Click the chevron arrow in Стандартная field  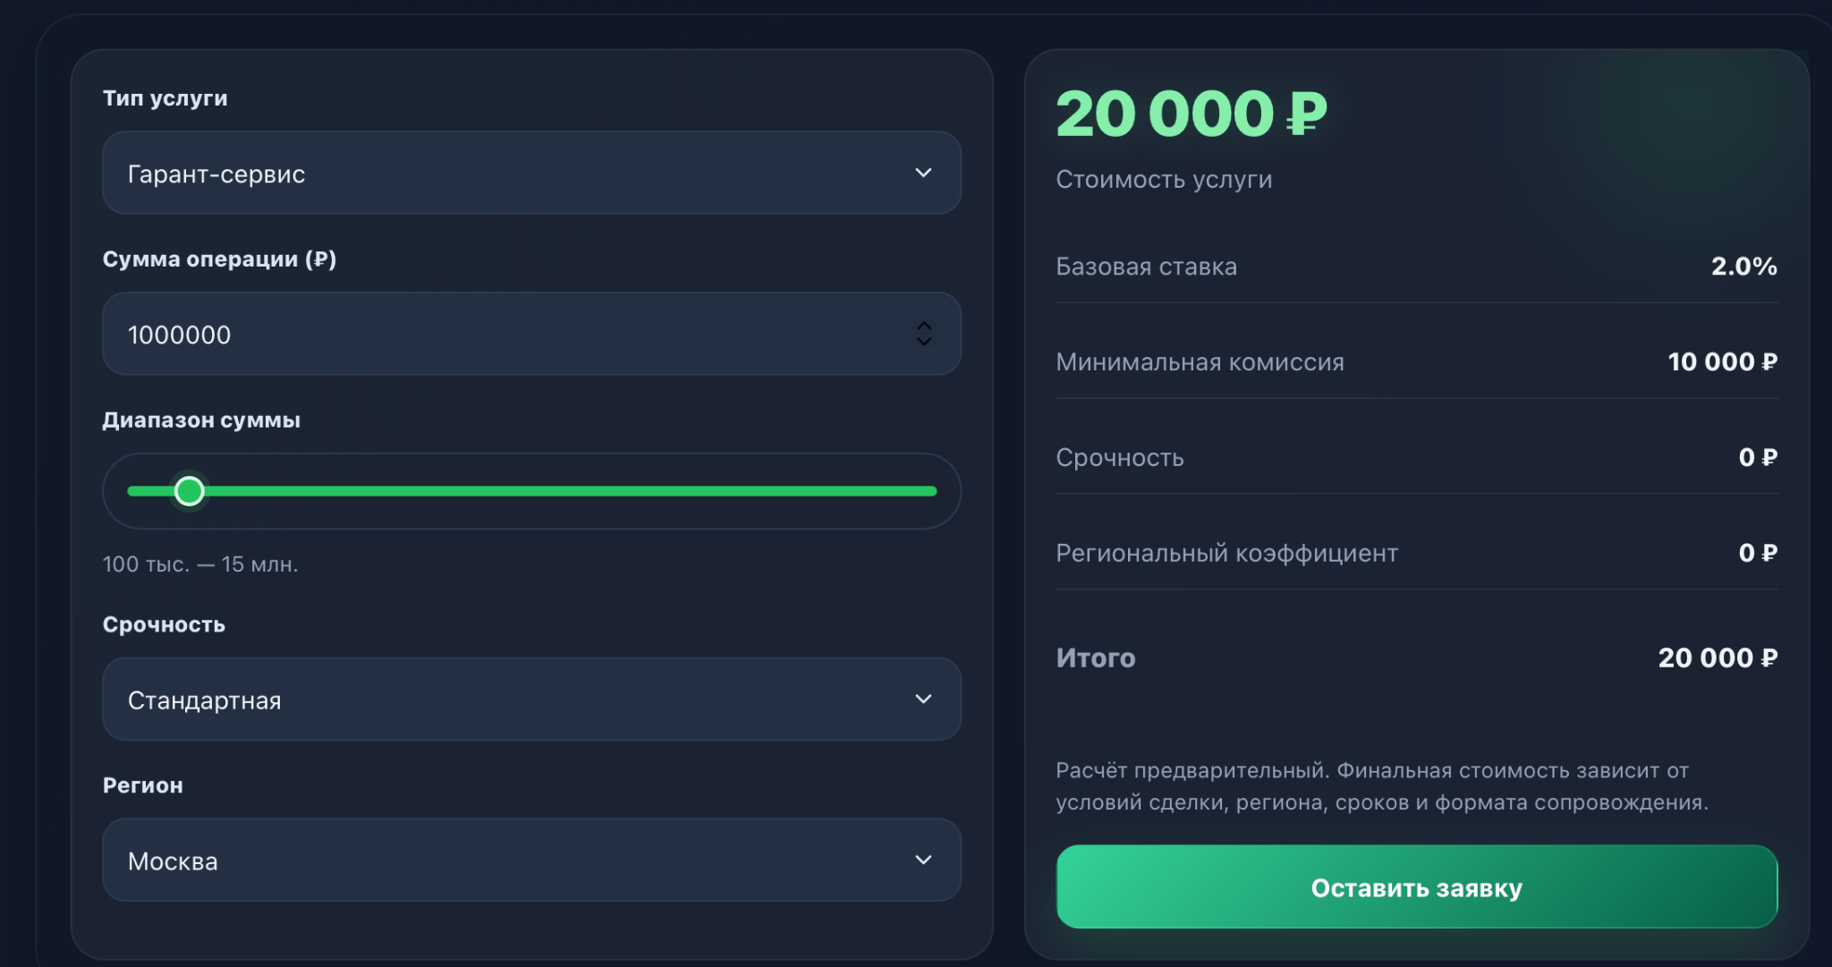click(x=923, y=700)
